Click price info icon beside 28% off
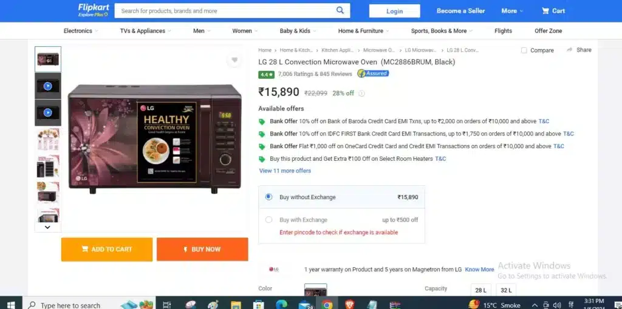This screenshot has height=309, width=622. (x=361, y=93)
